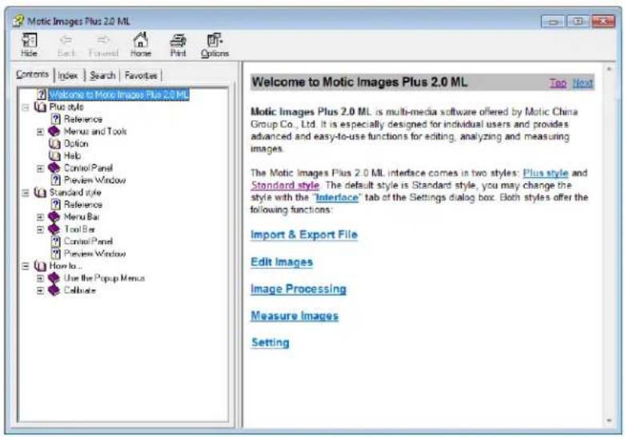Viewport: 625px width, 437px height.
Task: Click the How to... open book icon
Action: point(40,266)
